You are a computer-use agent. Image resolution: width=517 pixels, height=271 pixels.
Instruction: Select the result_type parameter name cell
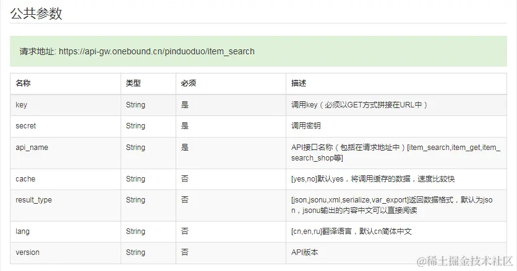[x=33, y=200]
